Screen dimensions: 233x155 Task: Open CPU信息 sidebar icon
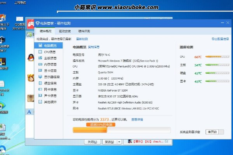[x=40, y=52]
